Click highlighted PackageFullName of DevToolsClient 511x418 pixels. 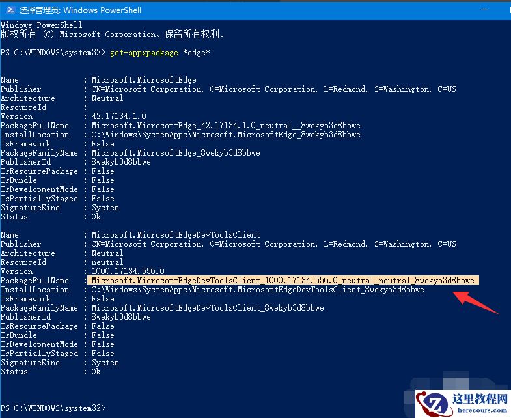(283, 281)
